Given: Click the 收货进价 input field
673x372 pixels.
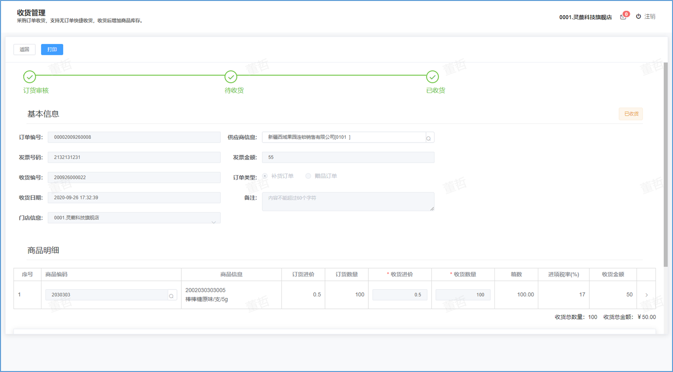Looking at the screenshot, I should pos(400,295).
